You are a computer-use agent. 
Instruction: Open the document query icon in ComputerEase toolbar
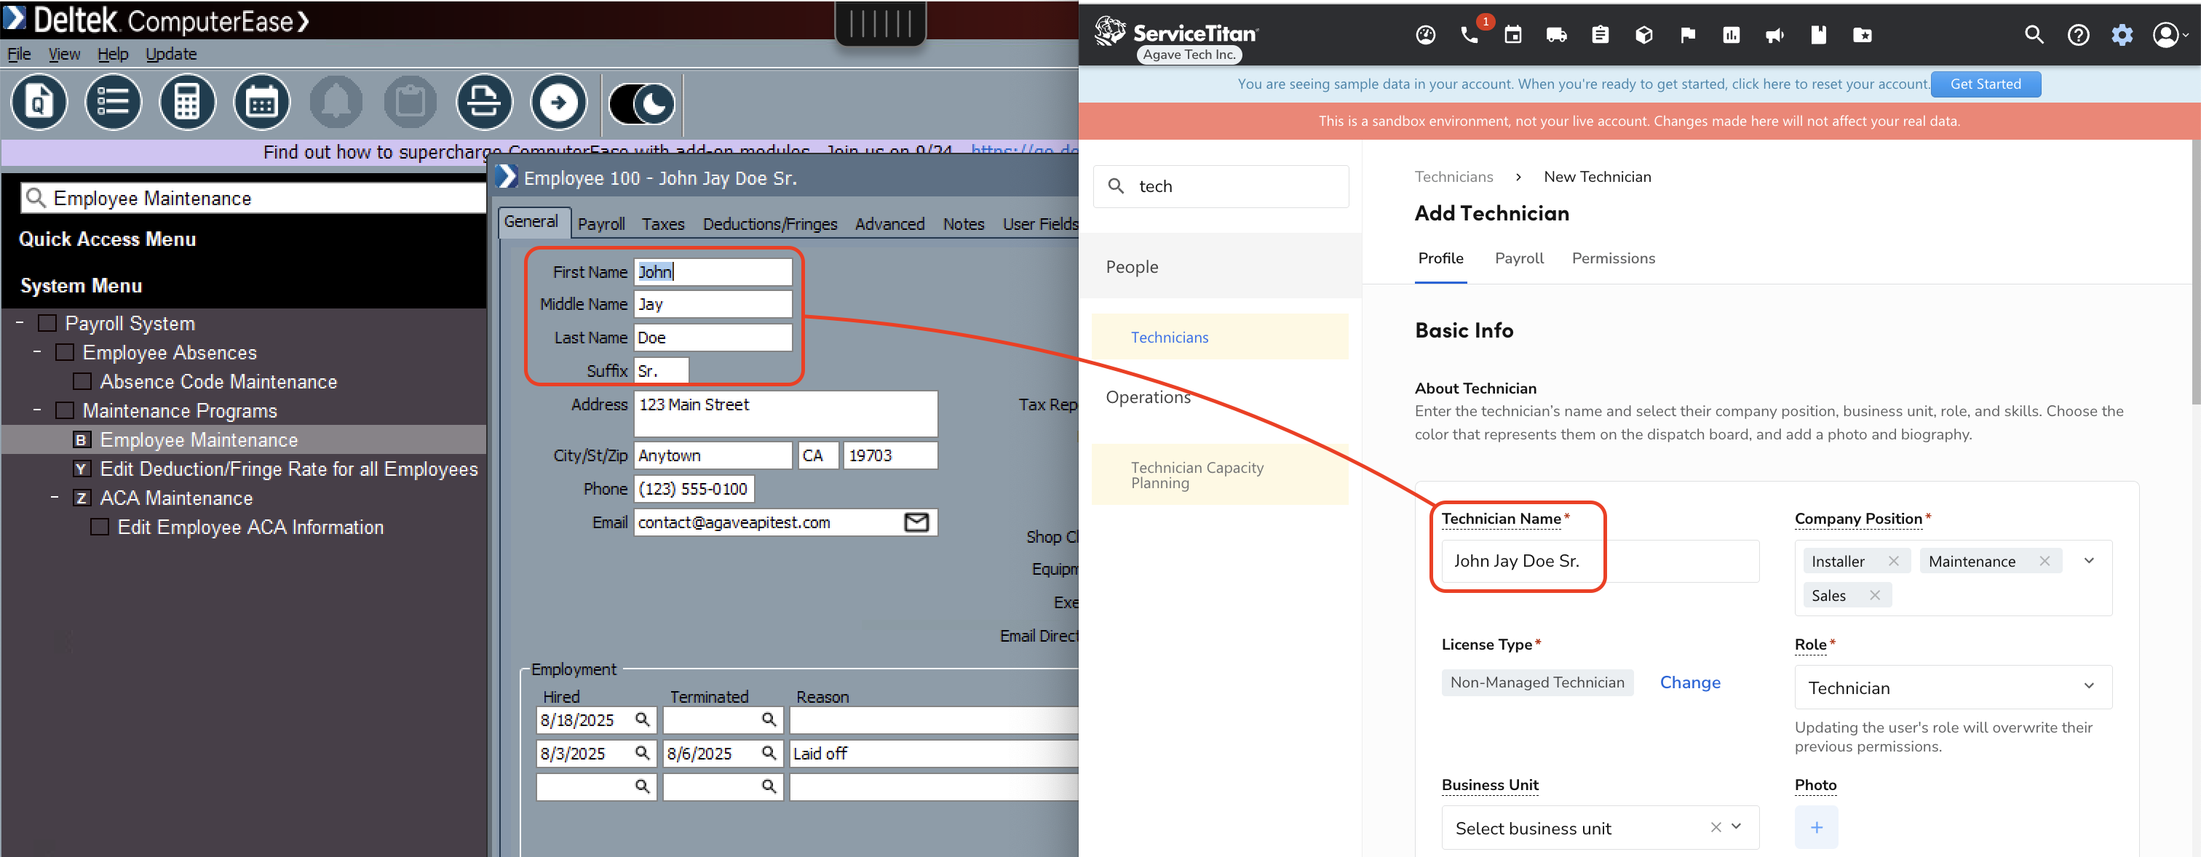point(39,103)
